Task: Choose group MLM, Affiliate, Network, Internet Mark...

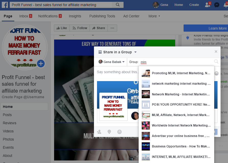Action: (x=176, y=115)
